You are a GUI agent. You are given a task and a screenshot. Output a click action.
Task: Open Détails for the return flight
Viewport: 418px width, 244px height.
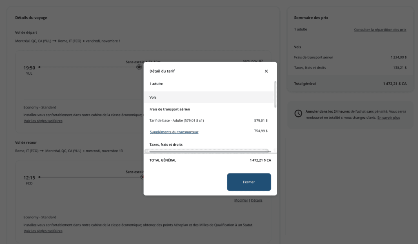[x=257, y=200]
